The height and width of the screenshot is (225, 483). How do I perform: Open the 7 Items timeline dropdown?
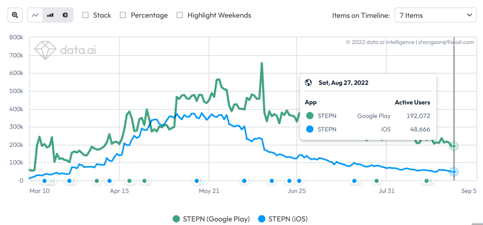pos(435,15)
